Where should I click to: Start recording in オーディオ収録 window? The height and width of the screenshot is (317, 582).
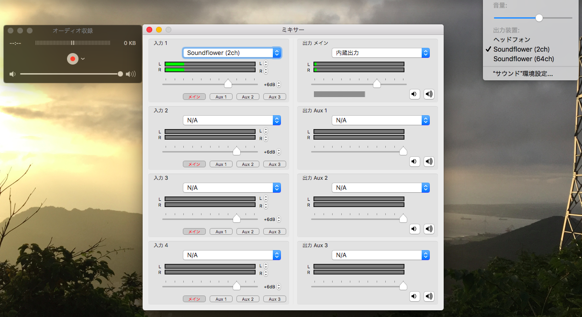pyautogui.click(x=73, y=59)
